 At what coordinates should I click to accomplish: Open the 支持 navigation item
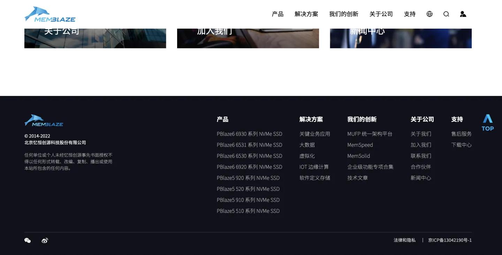coord(410,14)
